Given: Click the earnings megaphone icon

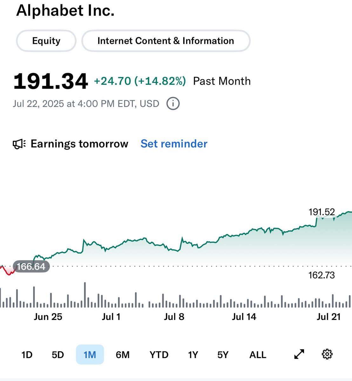Looking at the screenshot, I should coord(19,144).
